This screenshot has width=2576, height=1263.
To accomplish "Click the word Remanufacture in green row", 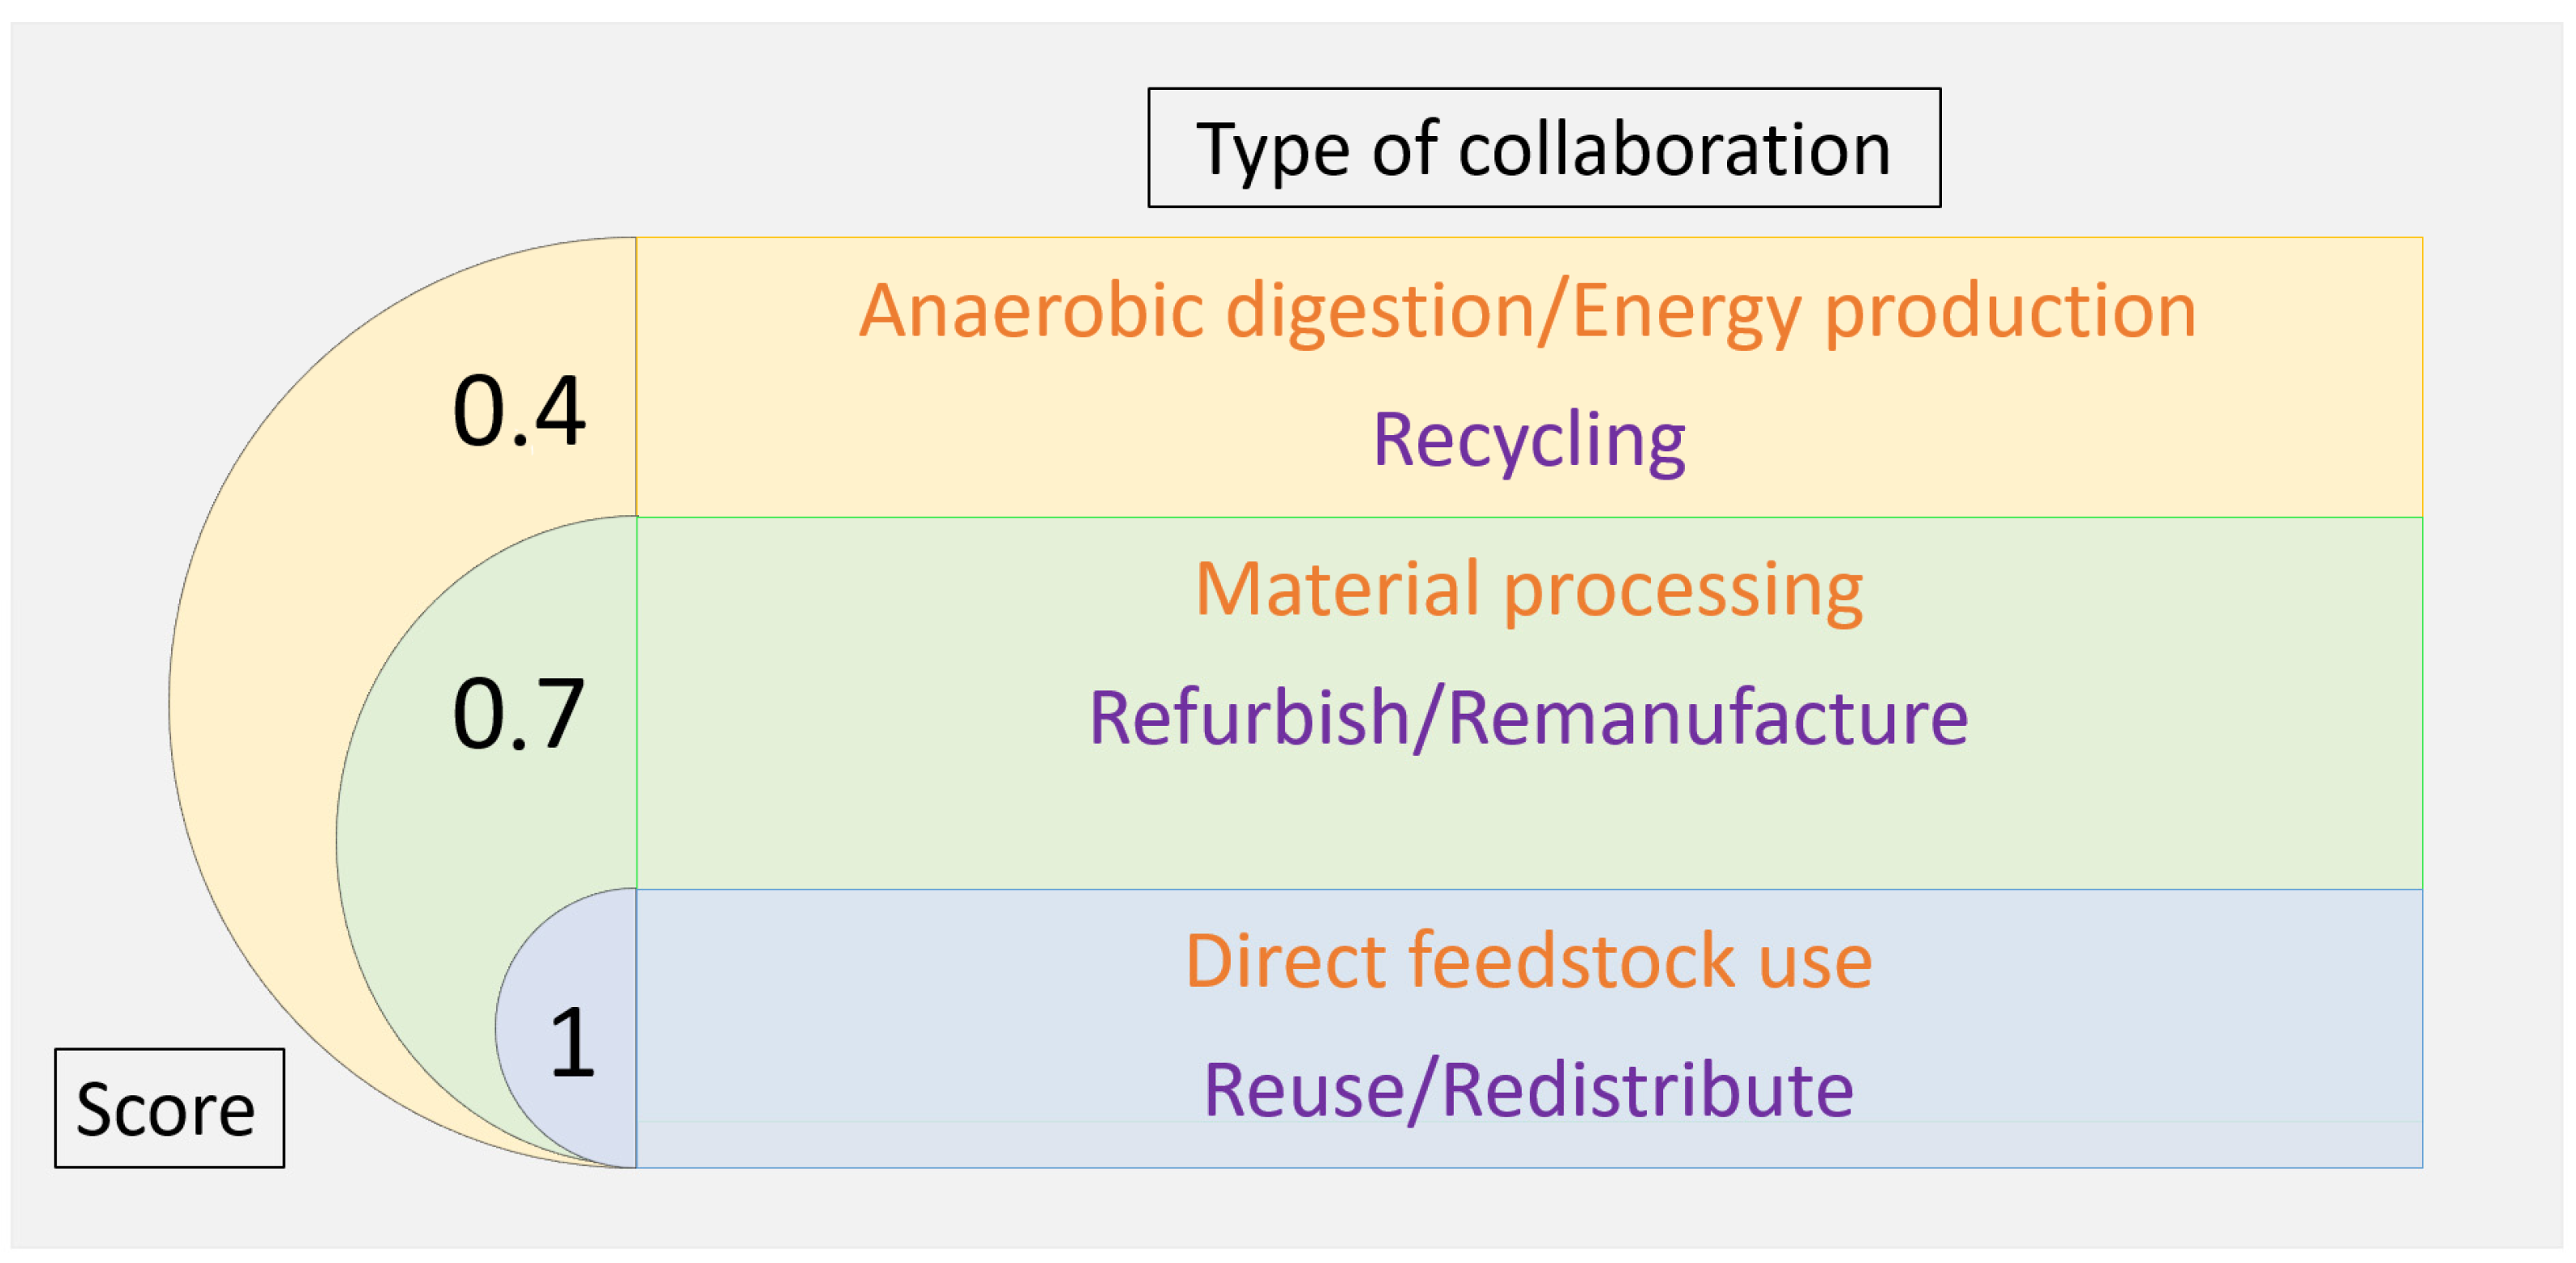I will pyautogui.click(x=1708, y=718).
